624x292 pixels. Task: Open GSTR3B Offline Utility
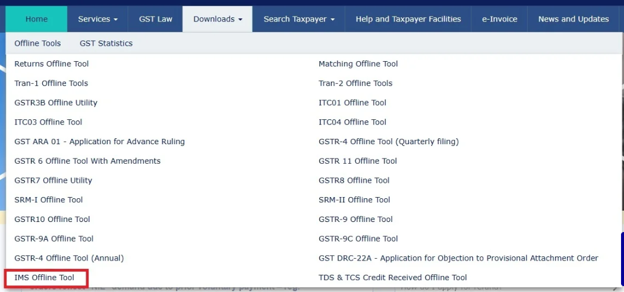click(56, 103)
